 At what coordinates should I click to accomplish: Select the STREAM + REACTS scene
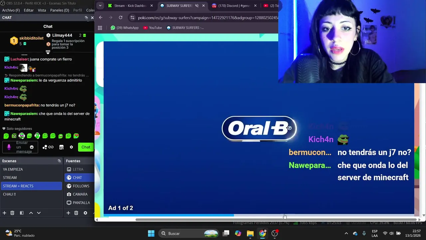click(x=31, y=186)
